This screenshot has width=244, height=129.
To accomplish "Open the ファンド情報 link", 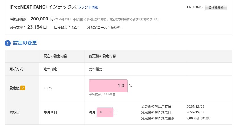I will click(88, 7).
